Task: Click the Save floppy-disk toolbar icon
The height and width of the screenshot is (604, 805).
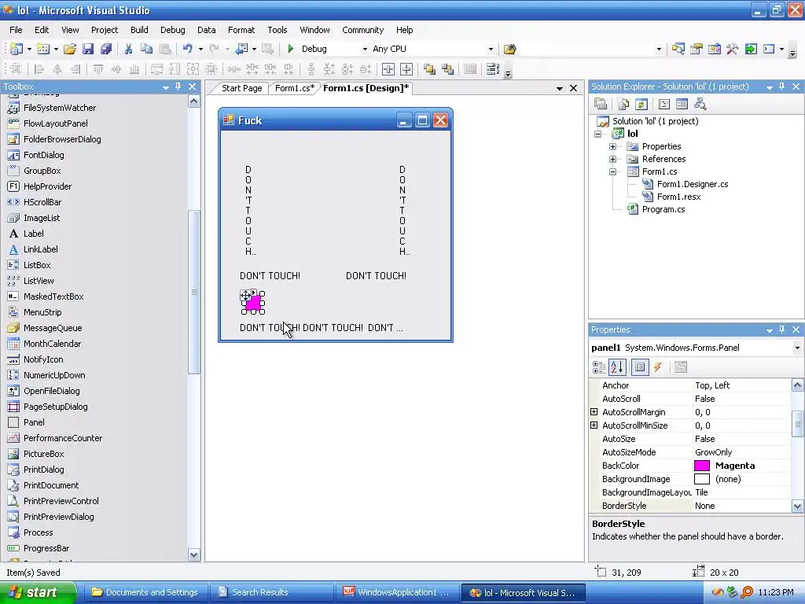Action: (88, 49)
